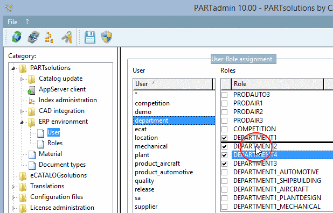Screen dimensions: 333x213
Task: Select user 'mechanical' in the list
Action: (174, 146)
